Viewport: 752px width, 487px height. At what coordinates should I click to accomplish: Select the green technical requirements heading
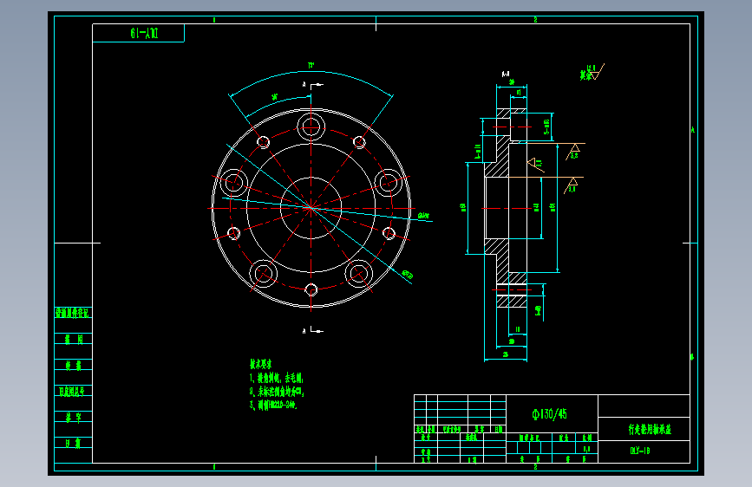point(260,364)
